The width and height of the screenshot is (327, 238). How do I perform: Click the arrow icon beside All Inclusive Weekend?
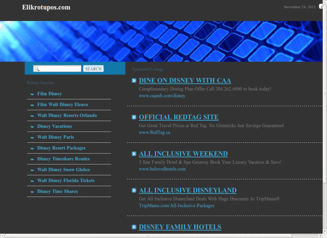pos(134,154)
